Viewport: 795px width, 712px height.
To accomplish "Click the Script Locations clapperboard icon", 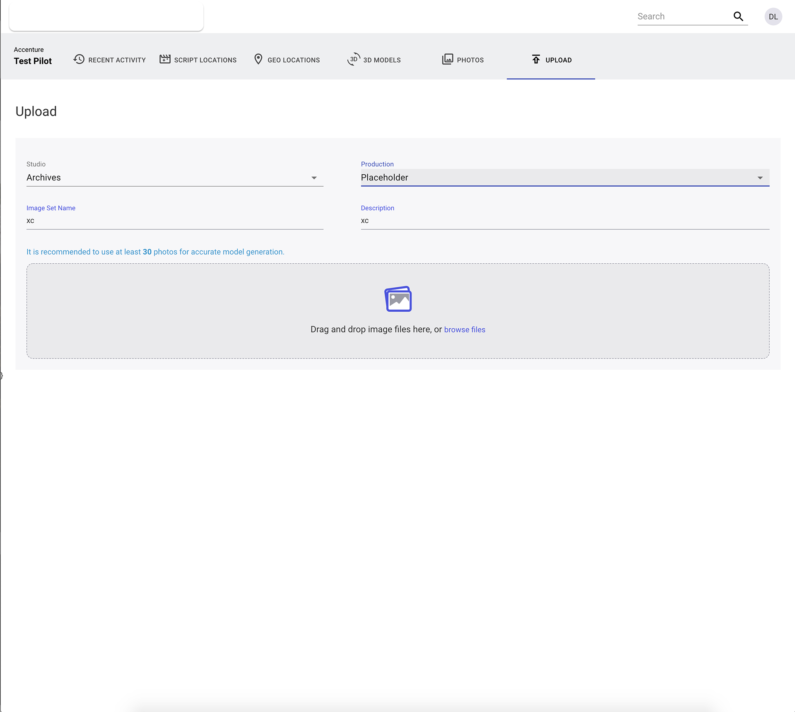I will click(165, 59).
